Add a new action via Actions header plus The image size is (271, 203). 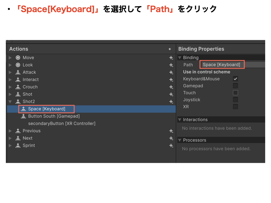(170, 49)
